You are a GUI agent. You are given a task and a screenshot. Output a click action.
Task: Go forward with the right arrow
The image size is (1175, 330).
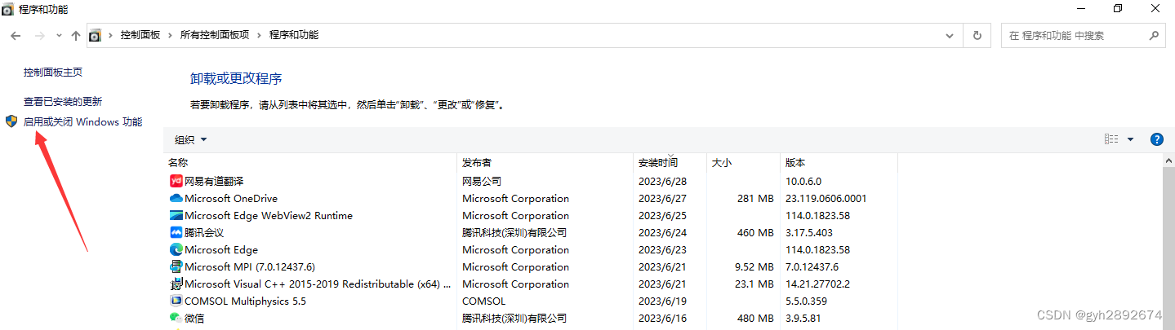[x=39, y=36]
